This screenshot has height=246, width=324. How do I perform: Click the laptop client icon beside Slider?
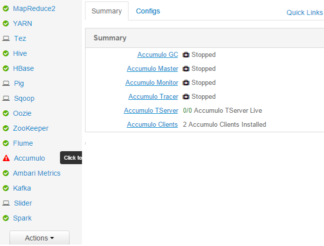pyautogui.click(x=6, y=203)
